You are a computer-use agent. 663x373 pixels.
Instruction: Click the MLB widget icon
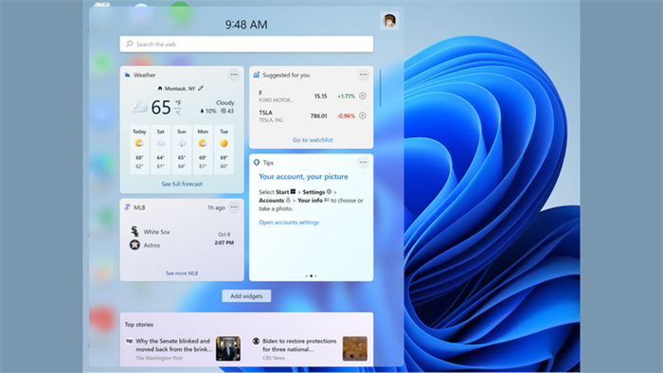pos(127,207)
